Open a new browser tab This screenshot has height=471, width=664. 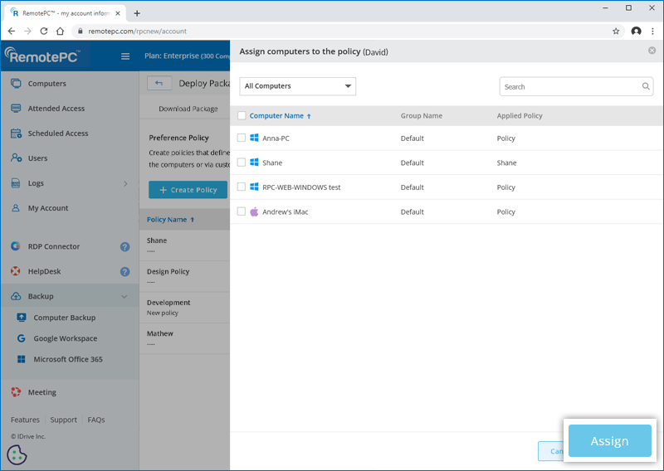pyautogui.click(x=137, y=13)
